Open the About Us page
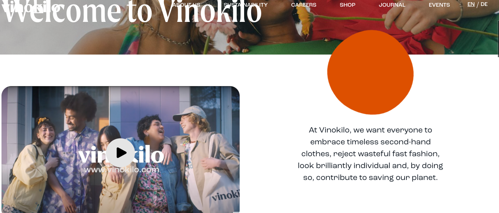This screenshot has width=499, height=213. coord(186,5)
